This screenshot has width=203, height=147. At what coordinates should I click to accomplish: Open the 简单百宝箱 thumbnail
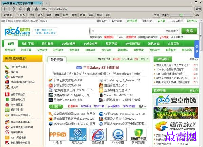[139, 134]
